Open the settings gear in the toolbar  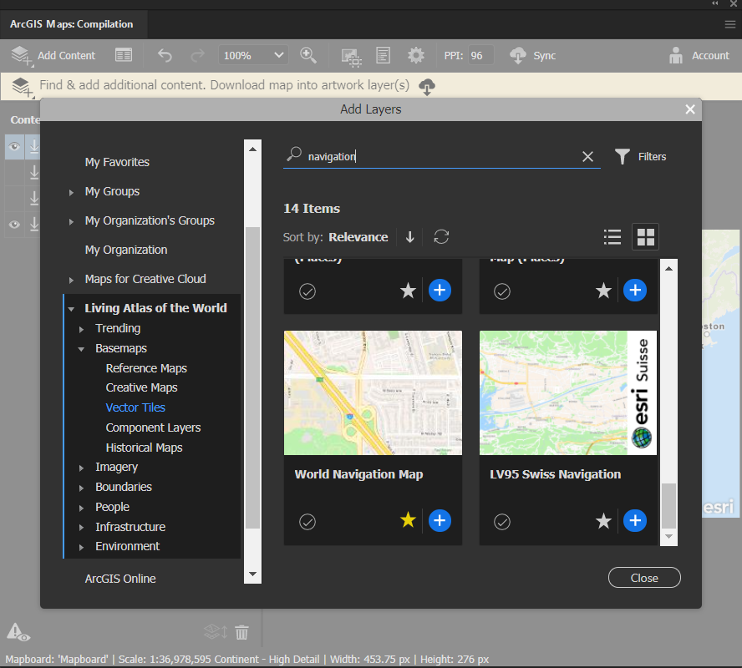coord(415,55)
